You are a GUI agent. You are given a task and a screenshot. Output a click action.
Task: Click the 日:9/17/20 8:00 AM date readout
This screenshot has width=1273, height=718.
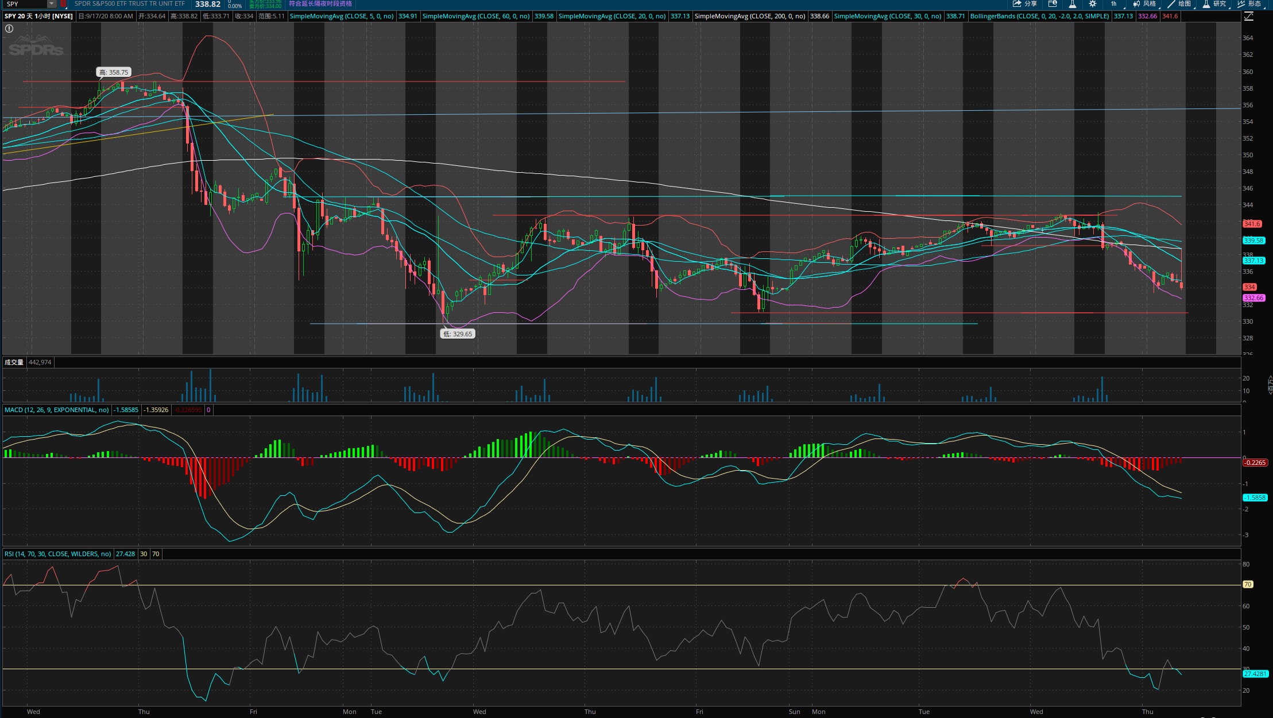click(106, 16)
